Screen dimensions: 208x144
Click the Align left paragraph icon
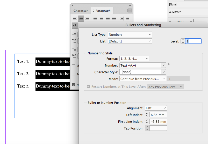[x=75, y=18]
